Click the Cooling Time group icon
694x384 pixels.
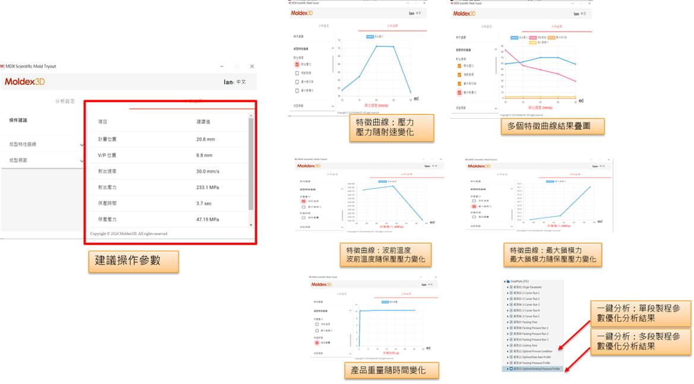(x=511, y=345)
